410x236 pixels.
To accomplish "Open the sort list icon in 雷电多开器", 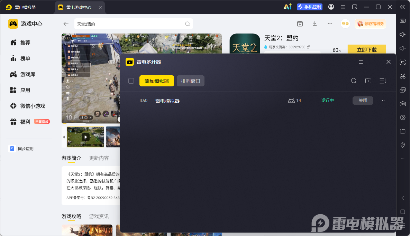I will pos(383,81).
